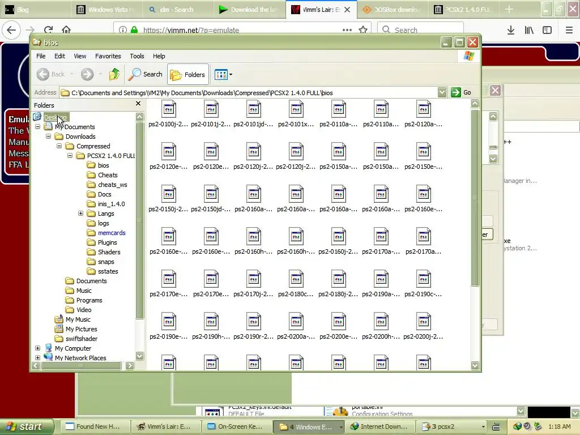Viewport: 580px width, 435px height.
Task: Switch to the idm - Search tab
Action: [177, 10]
